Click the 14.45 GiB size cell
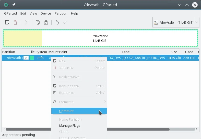Image resolution: width=201 pixels, height=139 pixels. (174, 58)
